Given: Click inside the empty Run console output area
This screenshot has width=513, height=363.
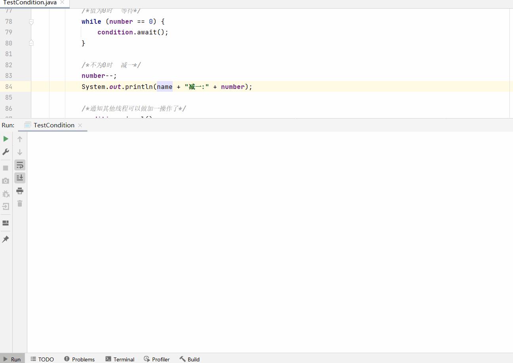Looking at the screenshot, I should coord(269,241).
